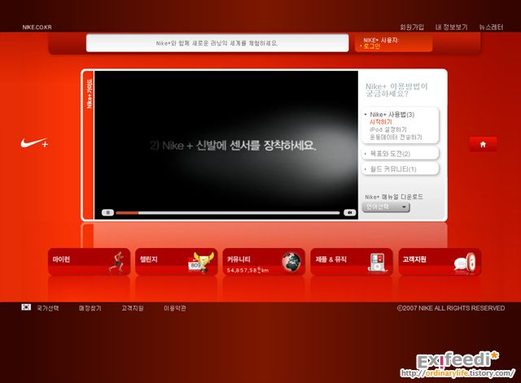Click Nike+ 매뉴얼 다운로드 label
The image size is (521, 383).
(394, 197)
